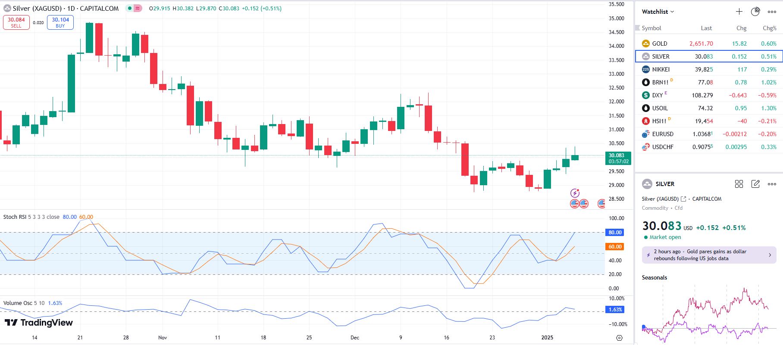Open the external link icon beside Silver (XAGUSD)

[683, 199]
